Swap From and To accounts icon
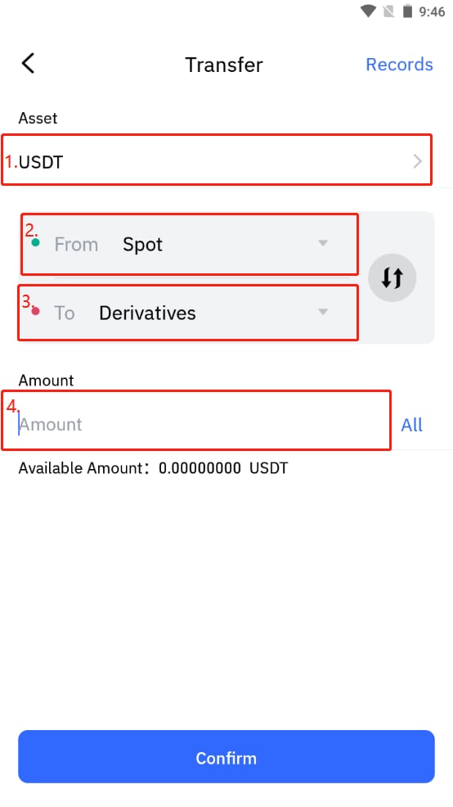Screen dimensions: 453x807 point(392,278)
